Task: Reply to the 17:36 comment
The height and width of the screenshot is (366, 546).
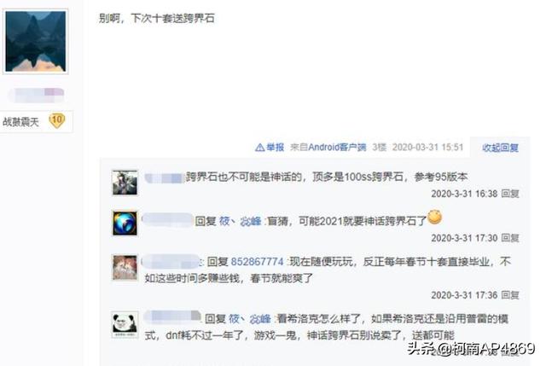Action: pos(510,295)
